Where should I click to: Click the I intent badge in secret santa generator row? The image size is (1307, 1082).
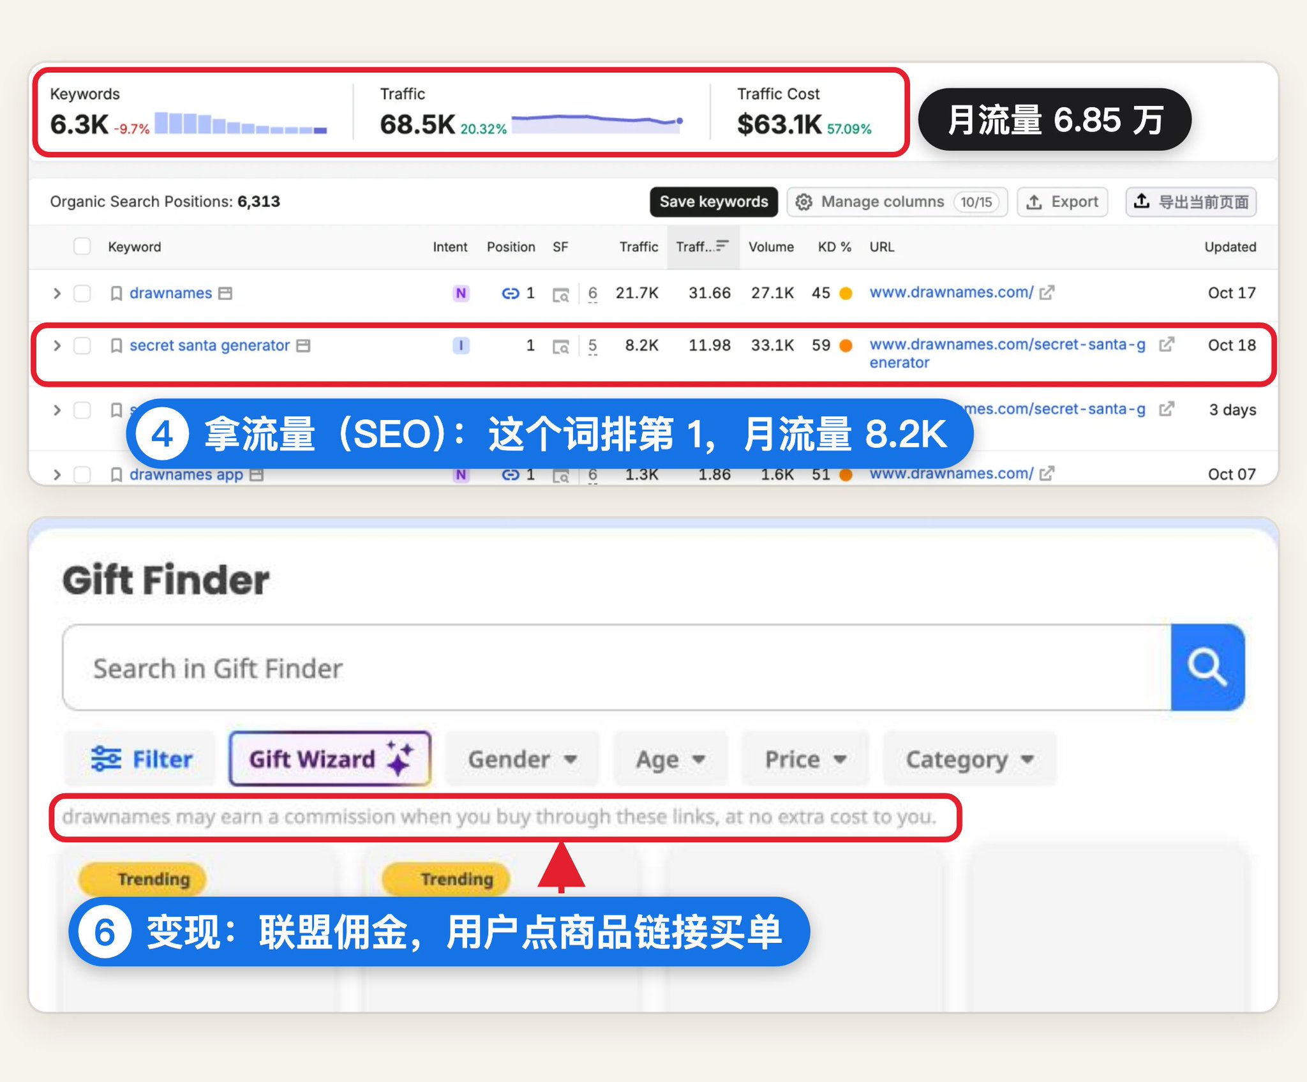[x=461, y=345]
